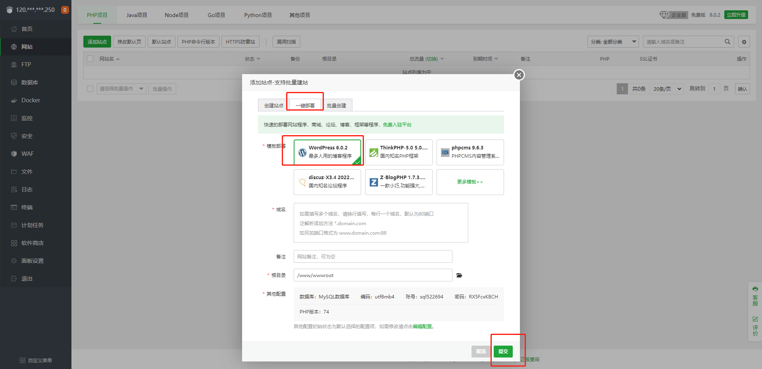Click the 默认站点 button
Viewport: 762px width, 369px height.
coord(162,42)
